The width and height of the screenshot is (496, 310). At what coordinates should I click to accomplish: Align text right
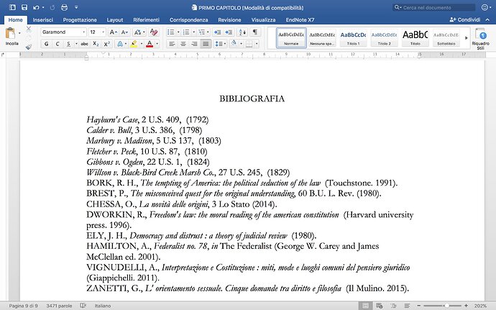pyautogui.click(x=195, y=44)
